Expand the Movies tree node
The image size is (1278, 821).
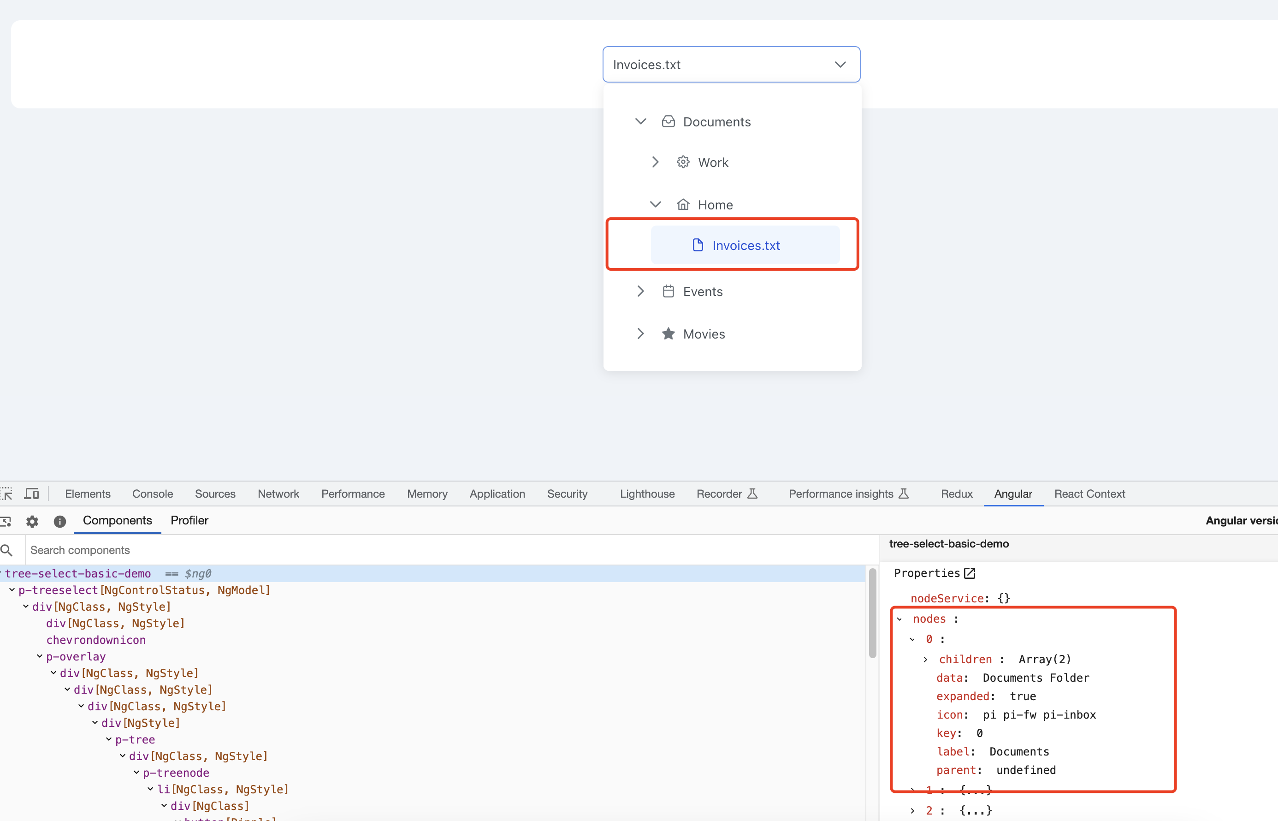(640, 333)
